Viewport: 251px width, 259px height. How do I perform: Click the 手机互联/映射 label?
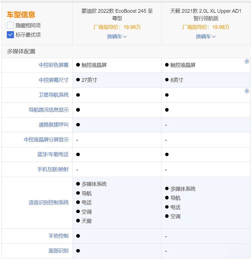point(54,169)
